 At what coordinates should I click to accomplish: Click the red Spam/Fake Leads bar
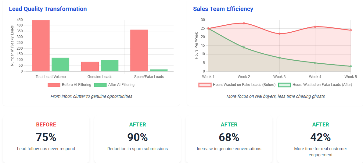pyautogui.click(x=139, y=51)
